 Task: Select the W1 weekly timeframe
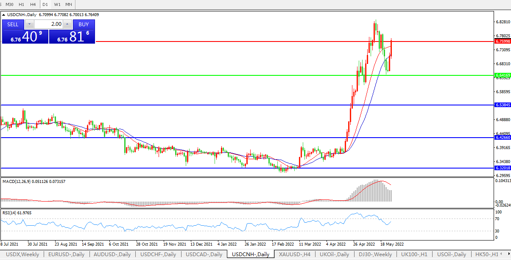[x=57, y=4]
